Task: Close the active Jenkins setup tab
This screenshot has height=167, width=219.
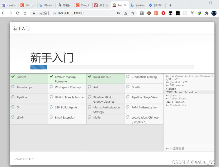Action: click(x=125, y=5)
